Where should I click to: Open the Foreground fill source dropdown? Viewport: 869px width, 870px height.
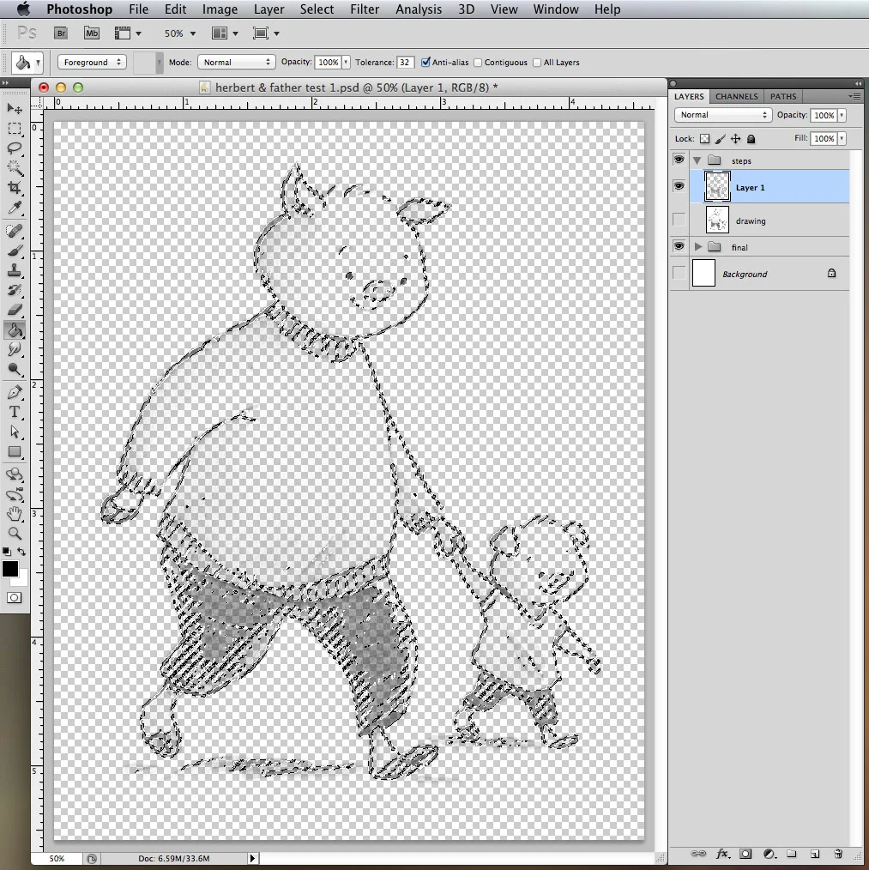point(92,62)
